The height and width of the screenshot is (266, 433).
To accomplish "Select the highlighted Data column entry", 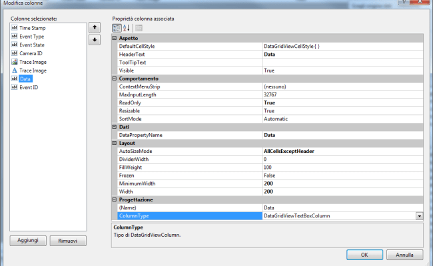I will point(25,79).
